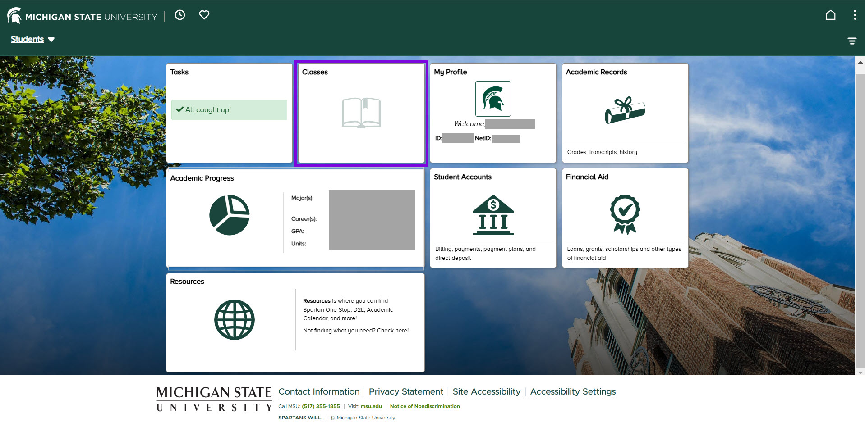Image resolution: width=865 pixels, height=427 pixels.
Task: Click the Academic Records diploma icon
Action: click(x=625, y=111)
